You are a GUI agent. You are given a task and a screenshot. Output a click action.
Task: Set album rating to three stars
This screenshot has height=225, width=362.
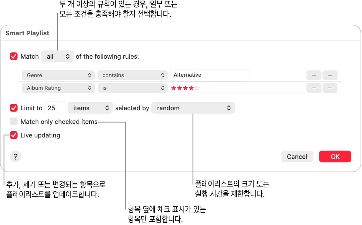tap(185, 88)
